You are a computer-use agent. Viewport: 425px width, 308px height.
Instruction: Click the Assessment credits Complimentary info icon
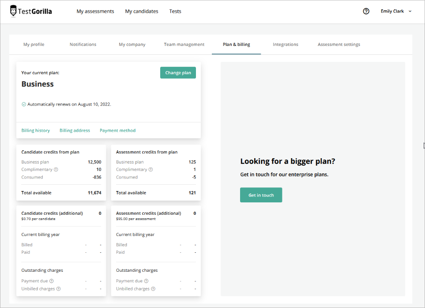pyautogui.click(x=150, y=169)
